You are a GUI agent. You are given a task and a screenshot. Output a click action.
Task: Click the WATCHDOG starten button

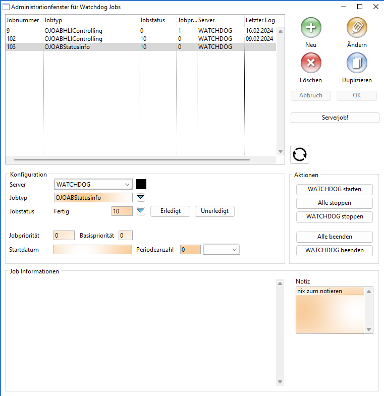click(x=334, y=190)
